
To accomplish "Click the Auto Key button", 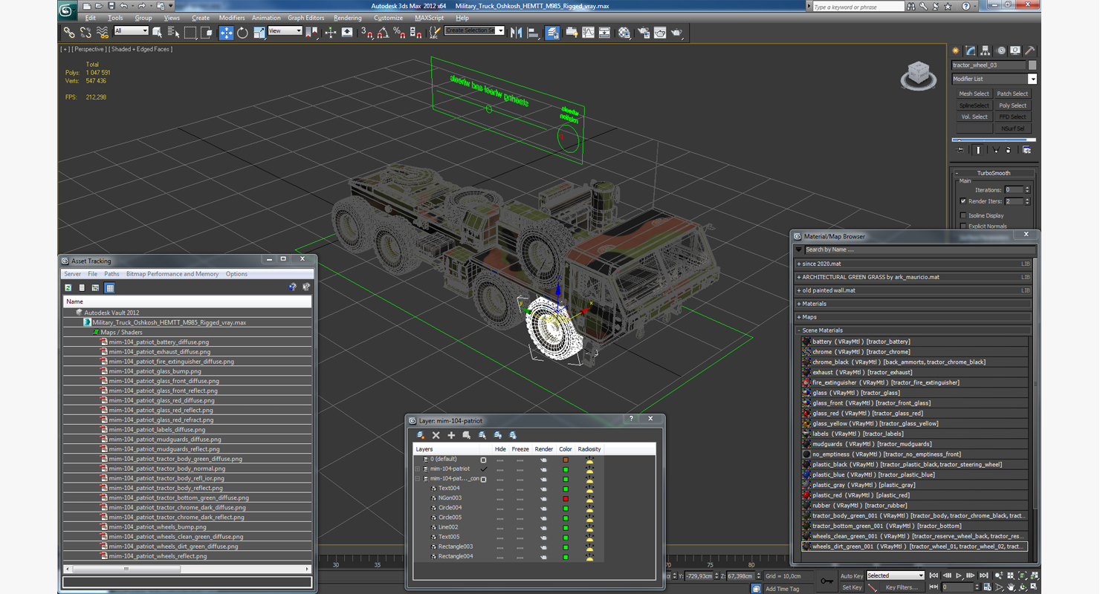I will click(852, 576).
